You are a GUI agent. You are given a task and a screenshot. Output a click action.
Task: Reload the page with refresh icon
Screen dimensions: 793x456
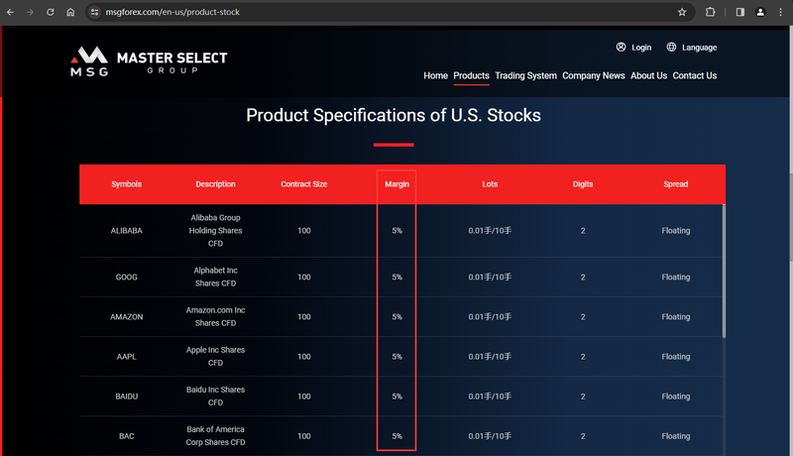click(x=51, y=12)
